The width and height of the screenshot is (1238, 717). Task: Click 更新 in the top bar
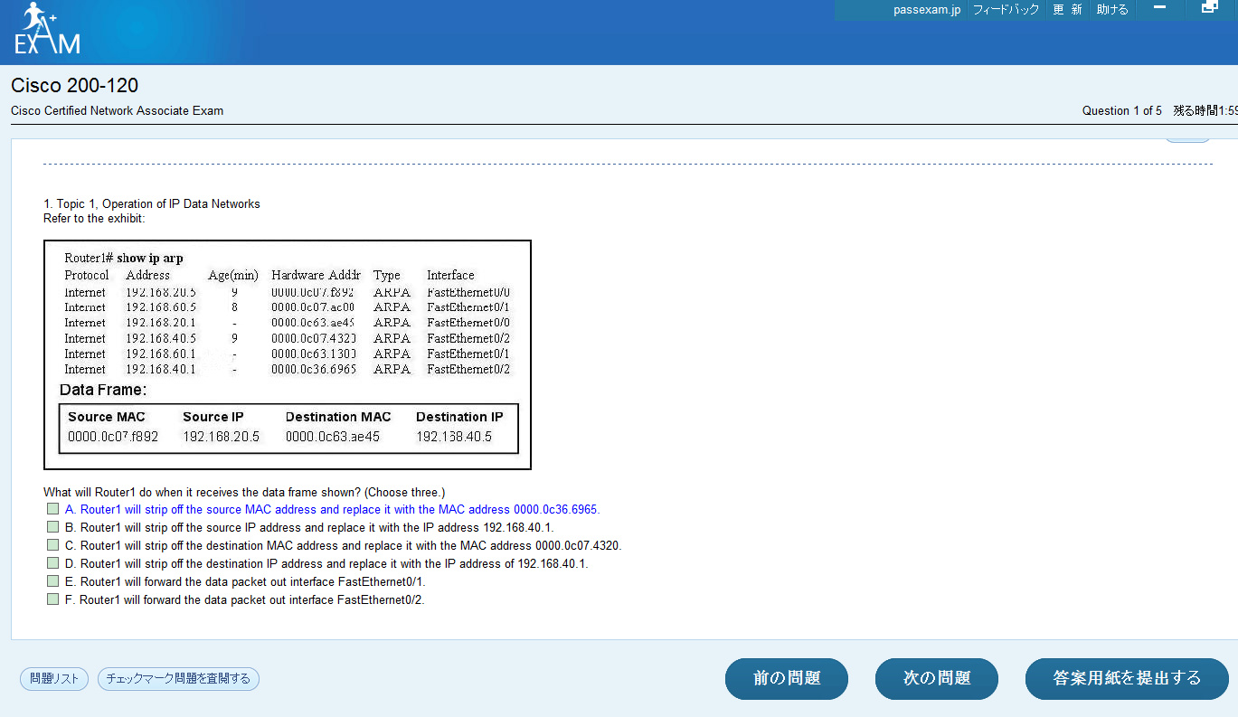point(1067,10)
